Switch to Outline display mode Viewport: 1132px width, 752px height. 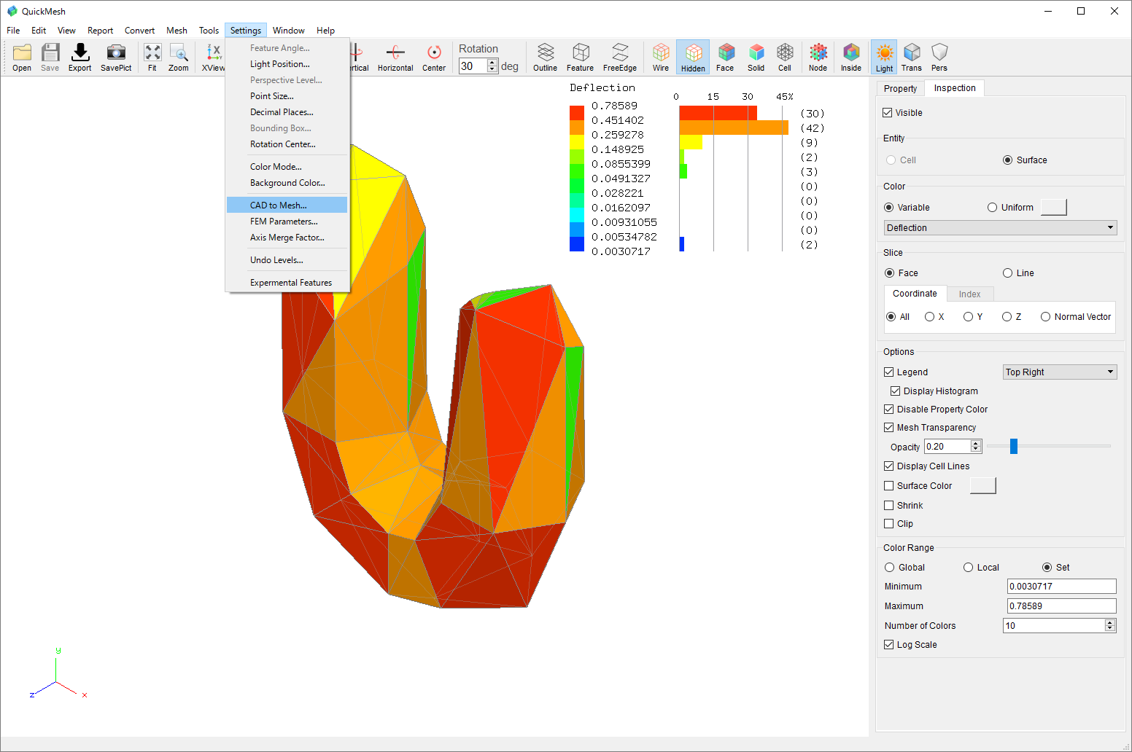[x=545, y=57]
